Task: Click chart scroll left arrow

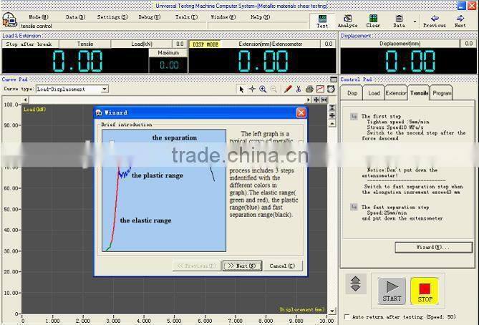Action: (25, 100)
